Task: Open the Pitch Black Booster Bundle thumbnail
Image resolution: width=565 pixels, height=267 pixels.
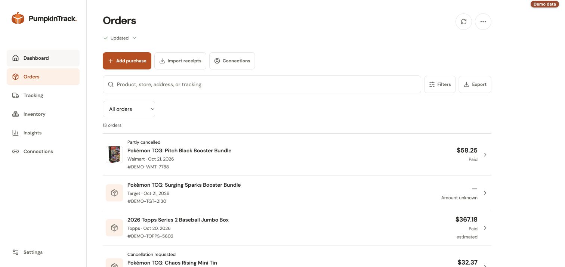Action: point(114,155)
